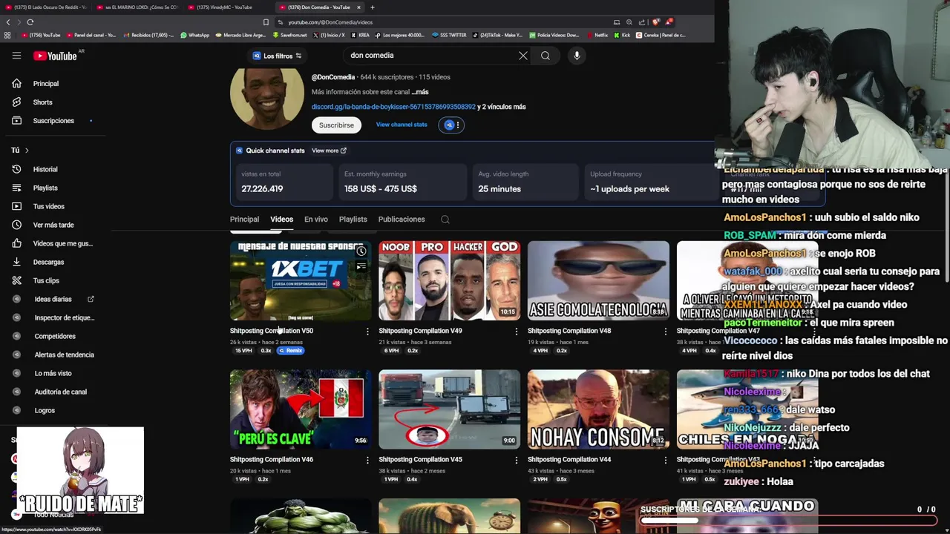
Task: Open View channel stats link
Action: pyautogui.click(x=402, y=125)
